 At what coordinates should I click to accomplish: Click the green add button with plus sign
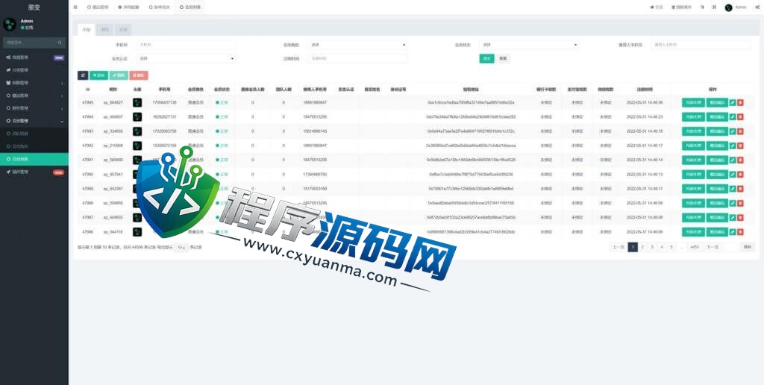pos(98,75)
